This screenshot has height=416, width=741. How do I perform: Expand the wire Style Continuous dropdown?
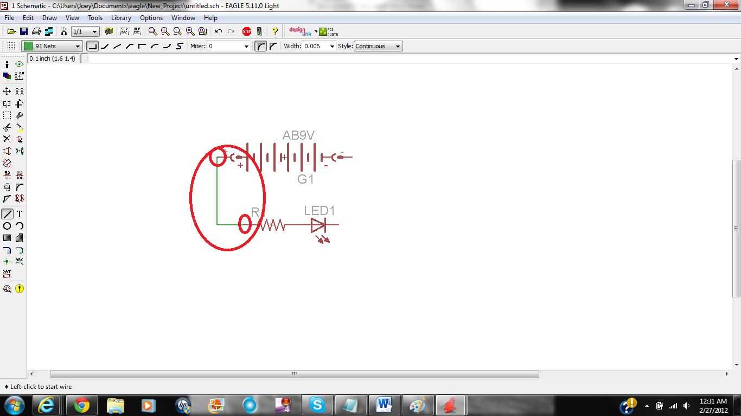[x=398, y=45]
